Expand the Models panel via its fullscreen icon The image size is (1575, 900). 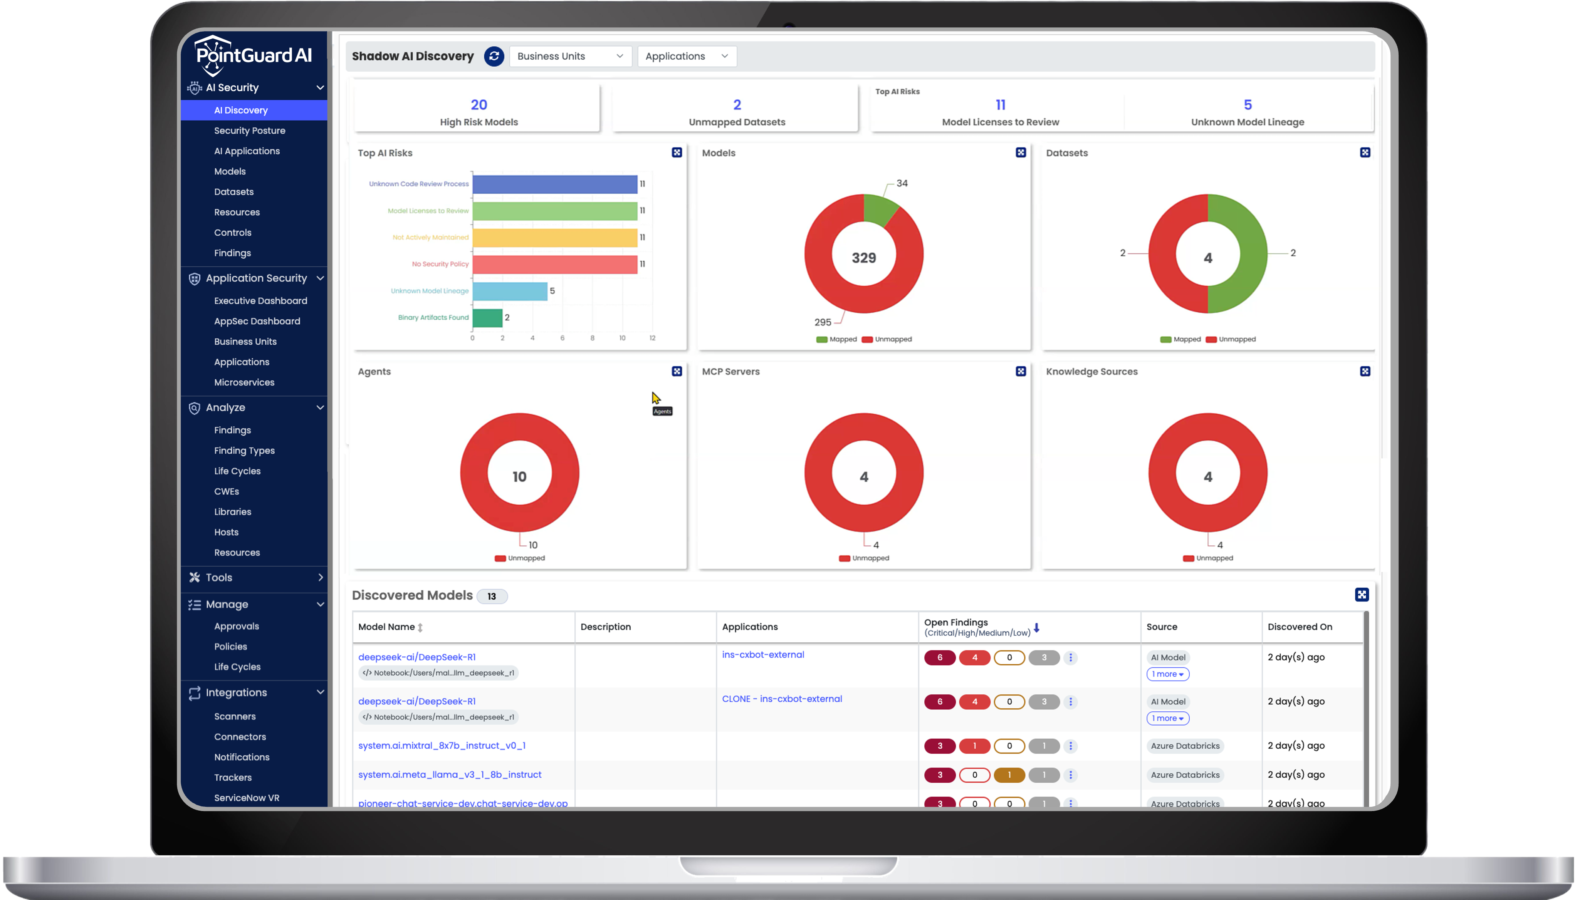1020,153
